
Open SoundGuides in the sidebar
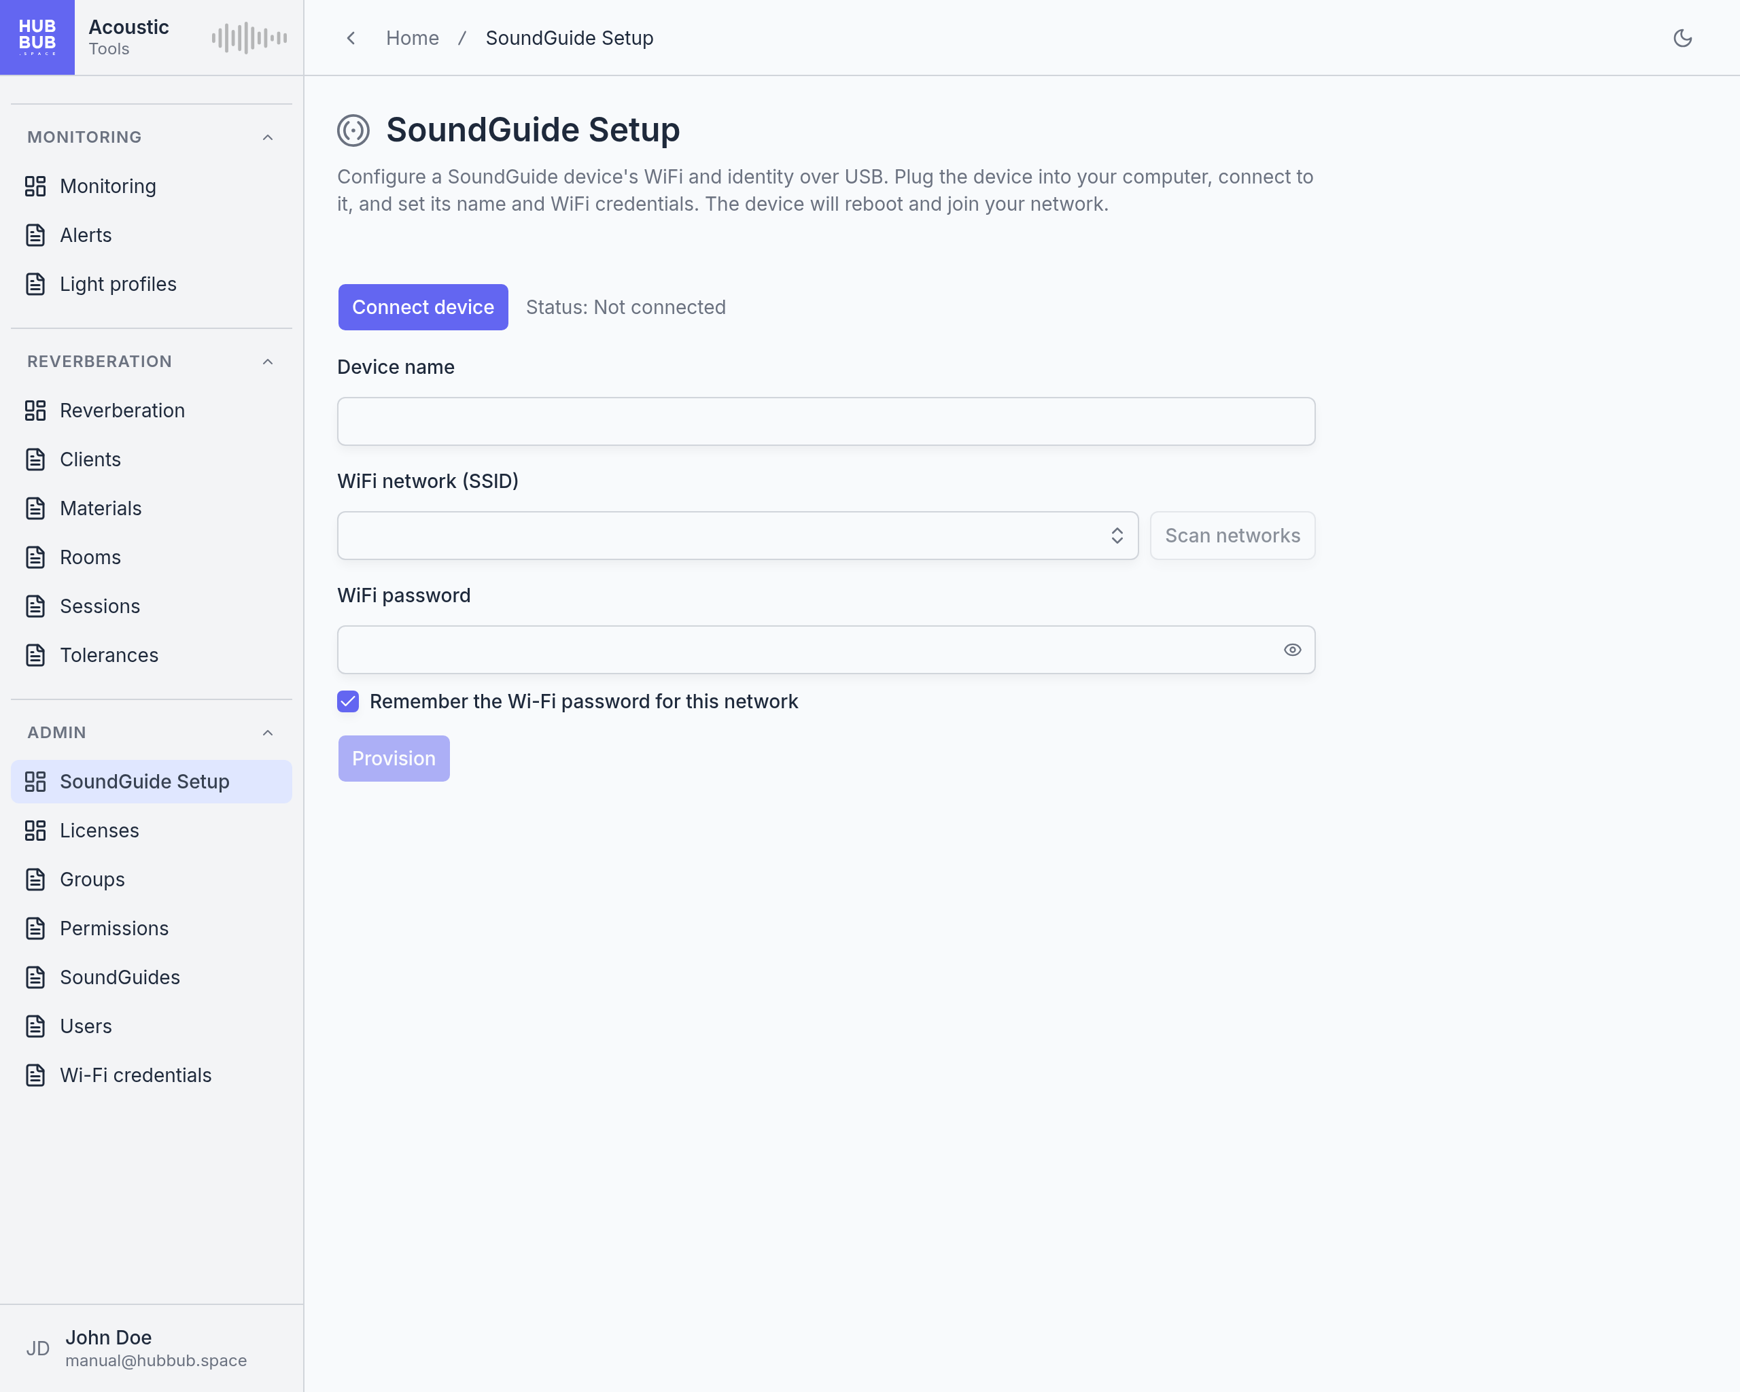click(x=152, y=978)
